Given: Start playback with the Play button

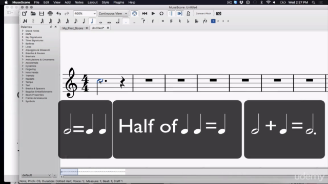Looking at the screenshot, I should [153, 14].
